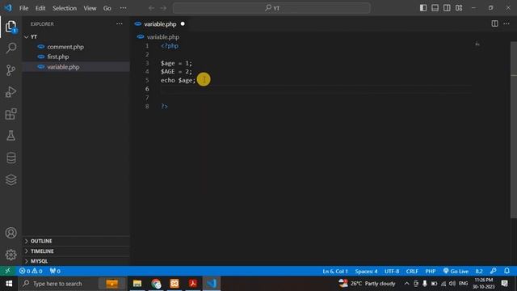Change end of line sequence CRLF

click(x=412, y=272)
